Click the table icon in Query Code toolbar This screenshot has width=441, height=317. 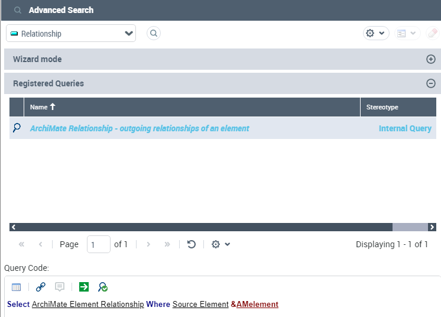17,287
